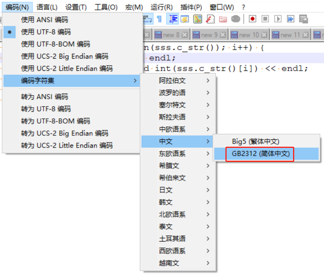Expand the 波罗的语 submenu
324x275 pixels.
[x=178, y=93]
